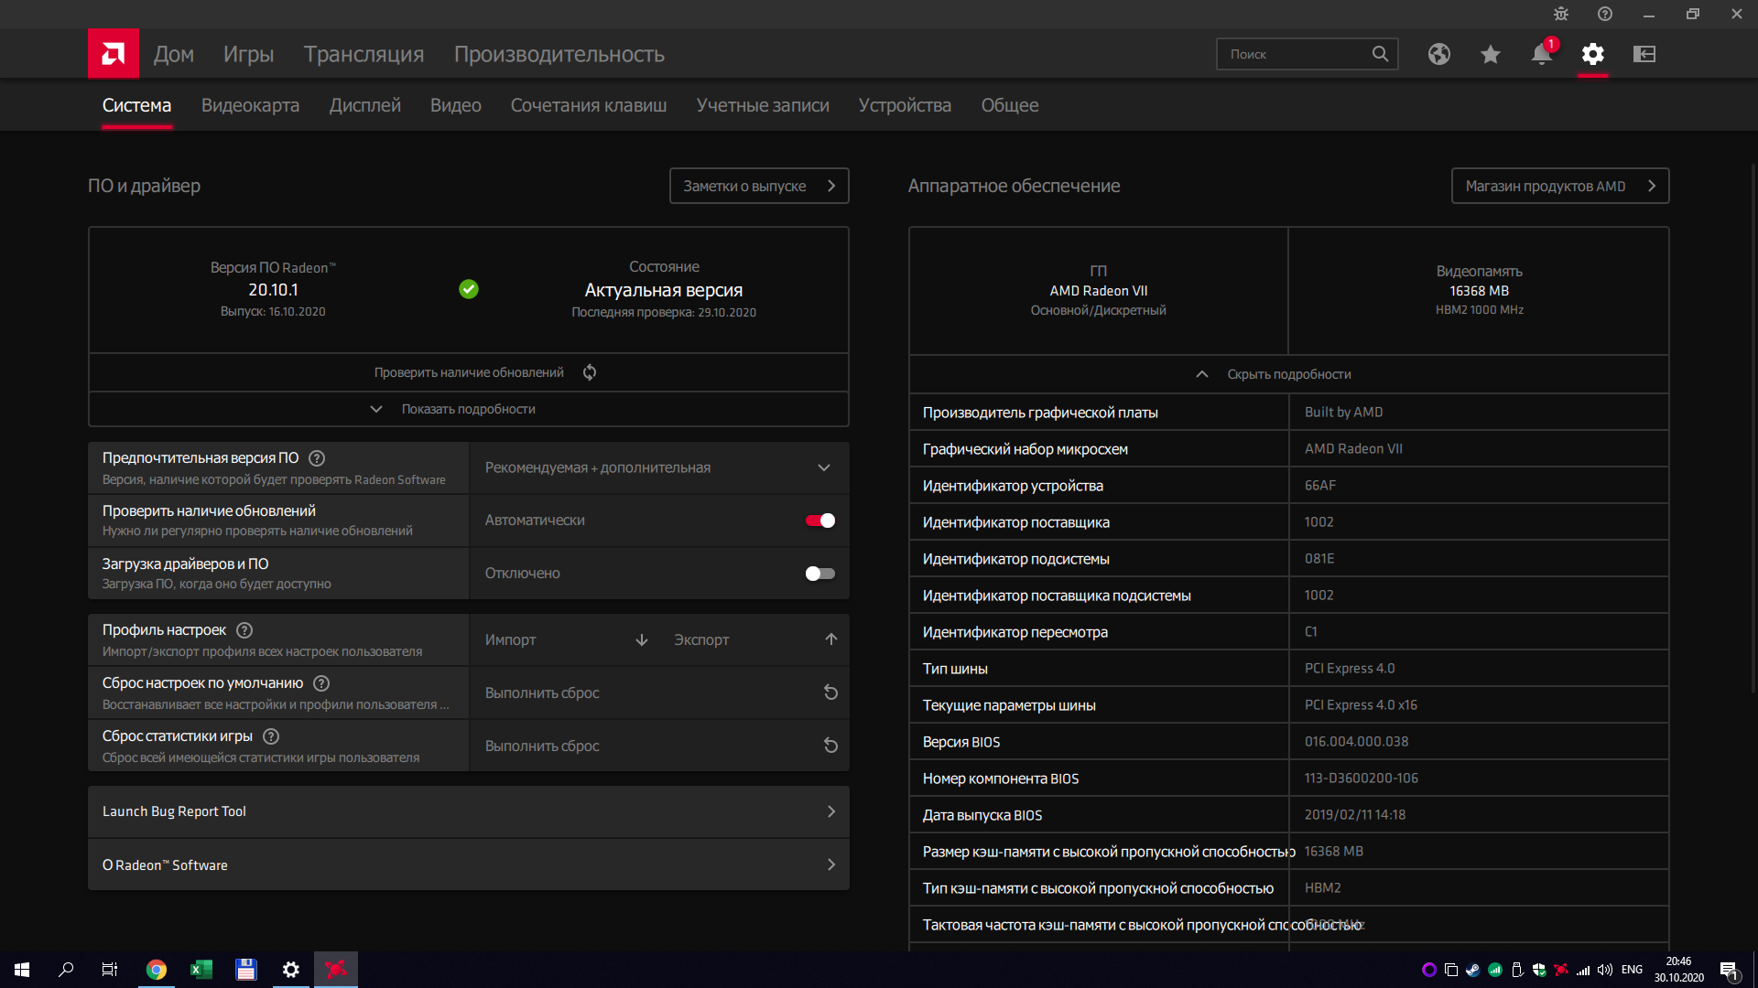Viewport: 1758px width, 988px height.
Task: Open the Производительность menu
Action: tap(559, 54)
